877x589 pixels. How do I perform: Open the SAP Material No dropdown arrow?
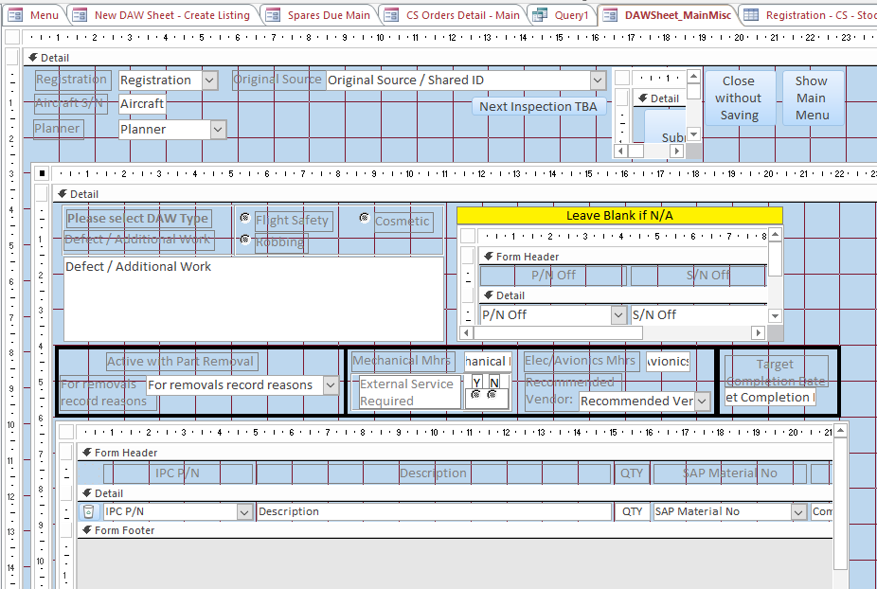[798, 511]
